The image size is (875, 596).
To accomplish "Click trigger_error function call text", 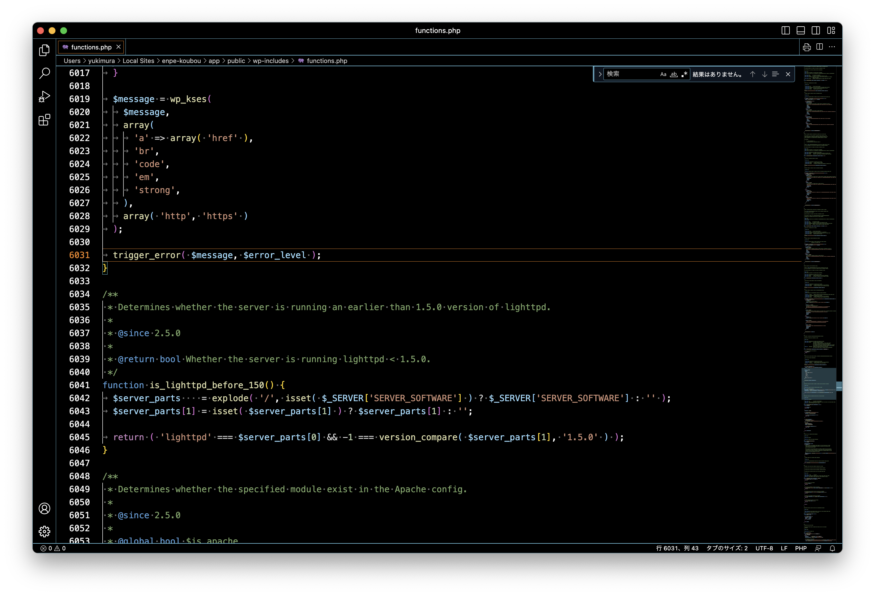I will click(x=147, y=255).
